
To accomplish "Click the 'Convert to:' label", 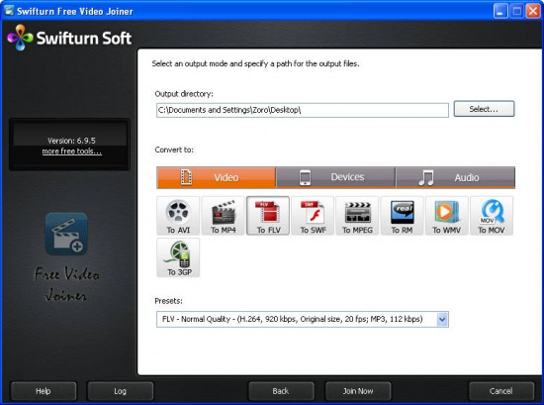I will click(174, 150).
